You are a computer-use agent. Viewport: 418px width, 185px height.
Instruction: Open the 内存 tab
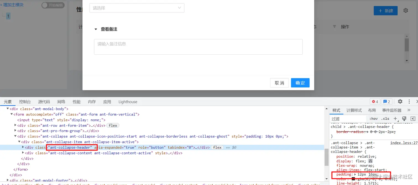(x=92, y=102)
